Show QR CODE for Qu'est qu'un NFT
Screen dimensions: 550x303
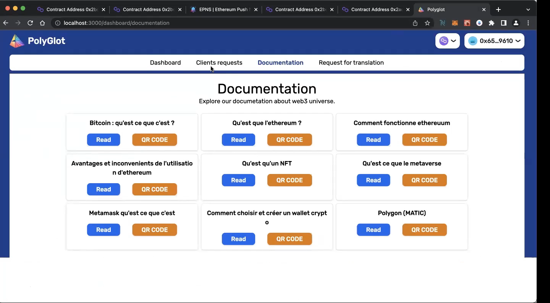[290, 180]
